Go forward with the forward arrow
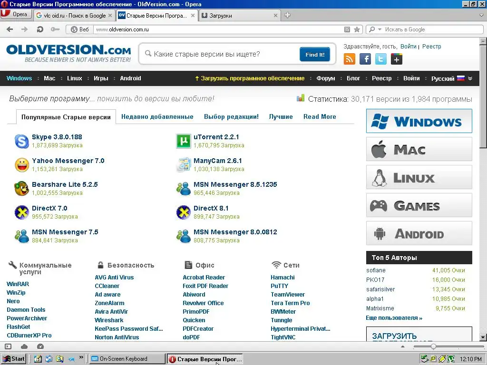The image size is (487, 365). coord(25,29)
